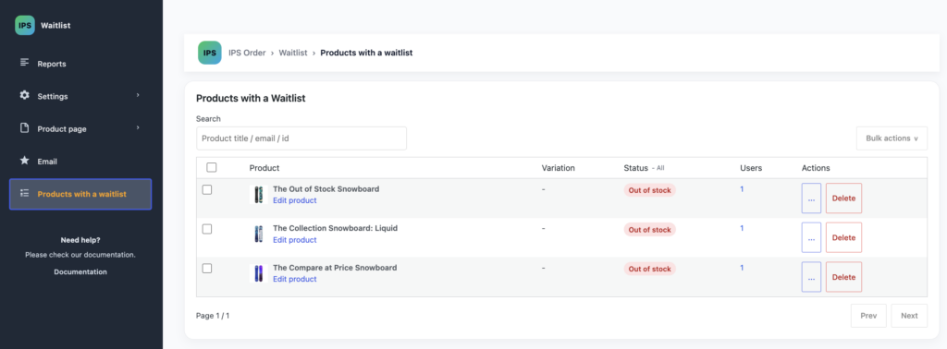Open users count for Out of Stock Snowboard
The width and height of the screenshot is (947, 349).
(743, 189)
